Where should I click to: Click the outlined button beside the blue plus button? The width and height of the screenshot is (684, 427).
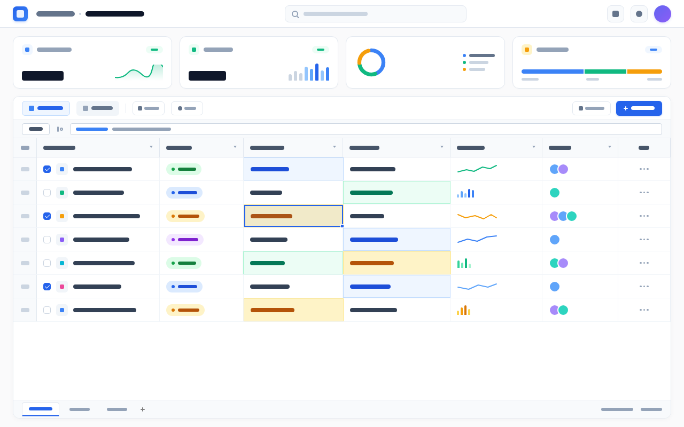592,108
